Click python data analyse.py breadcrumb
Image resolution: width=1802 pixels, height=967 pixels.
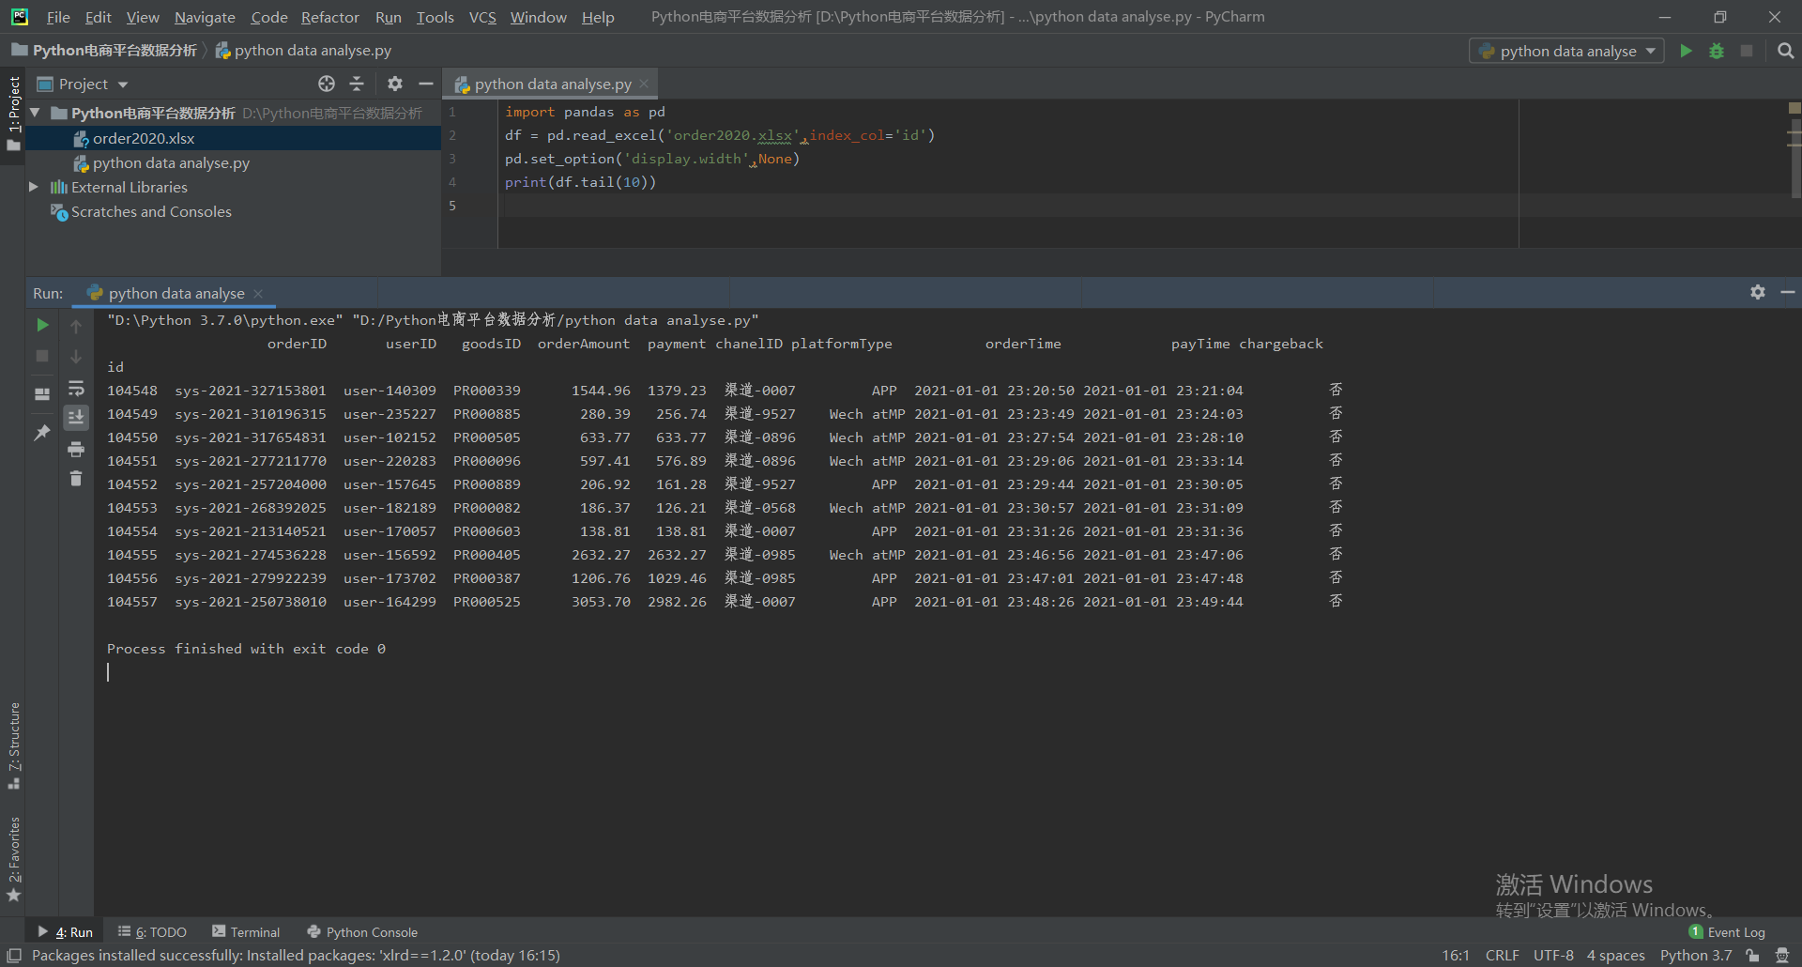304,51
